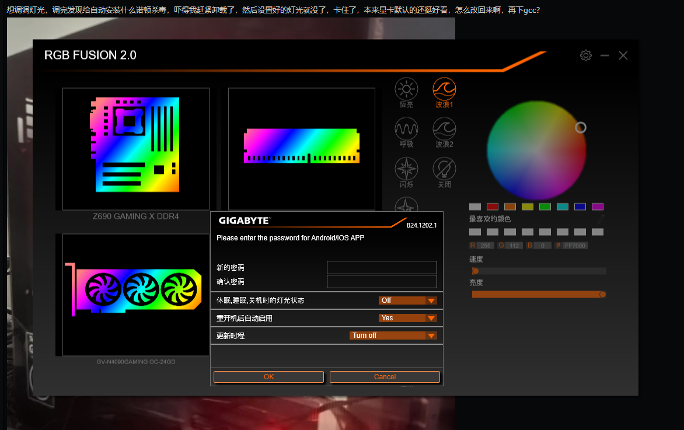Click the 新的密码 password input field
This screenshot has height=430, width=684.
(x=382, y=267)
